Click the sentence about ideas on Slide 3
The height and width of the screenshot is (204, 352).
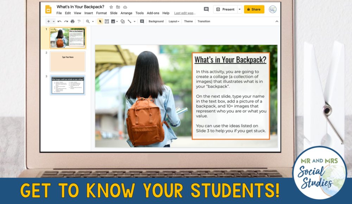pos(231,128)
